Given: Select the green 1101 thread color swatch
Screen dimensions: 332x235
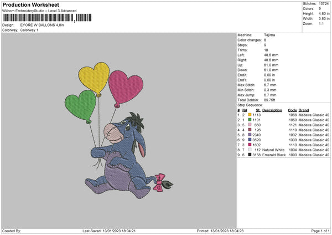Looking at the screenshot, I should pos(250,120).
